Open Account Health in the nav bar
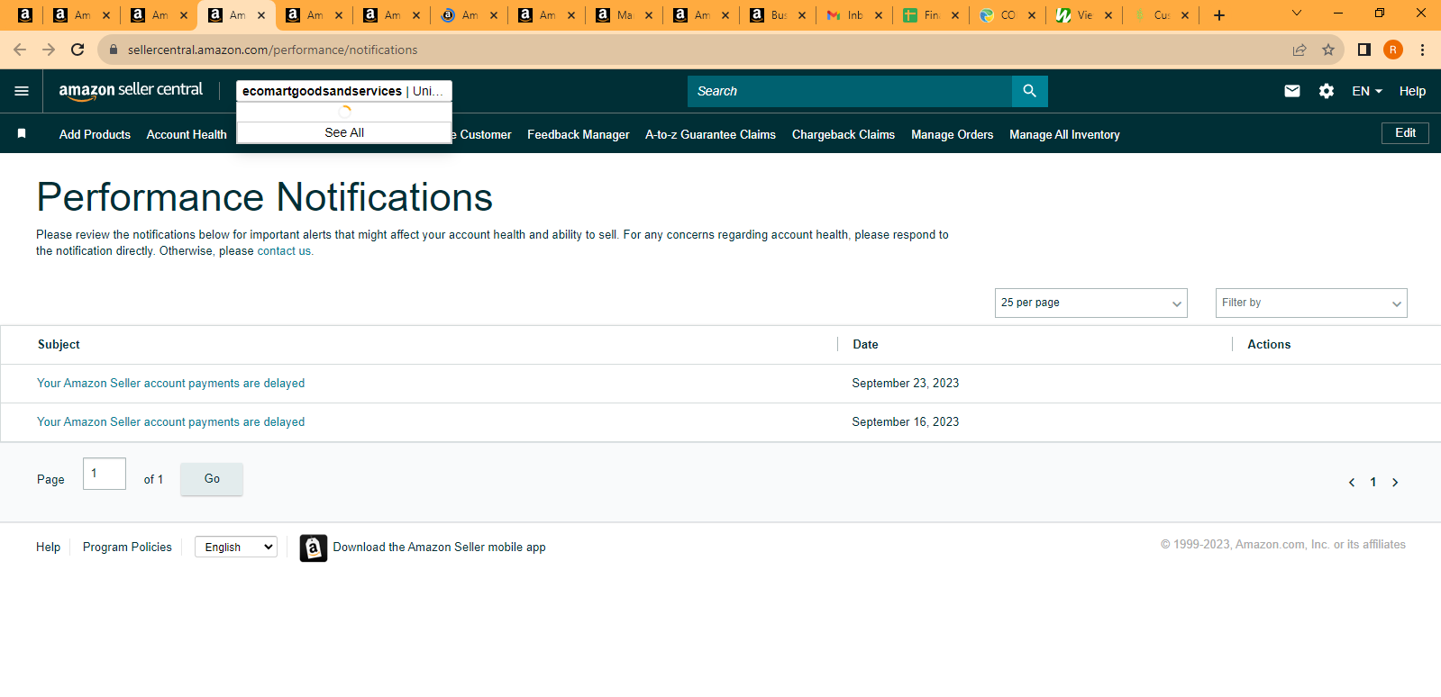The height and width of the screenshot is (697, 1441). (187, 134)
